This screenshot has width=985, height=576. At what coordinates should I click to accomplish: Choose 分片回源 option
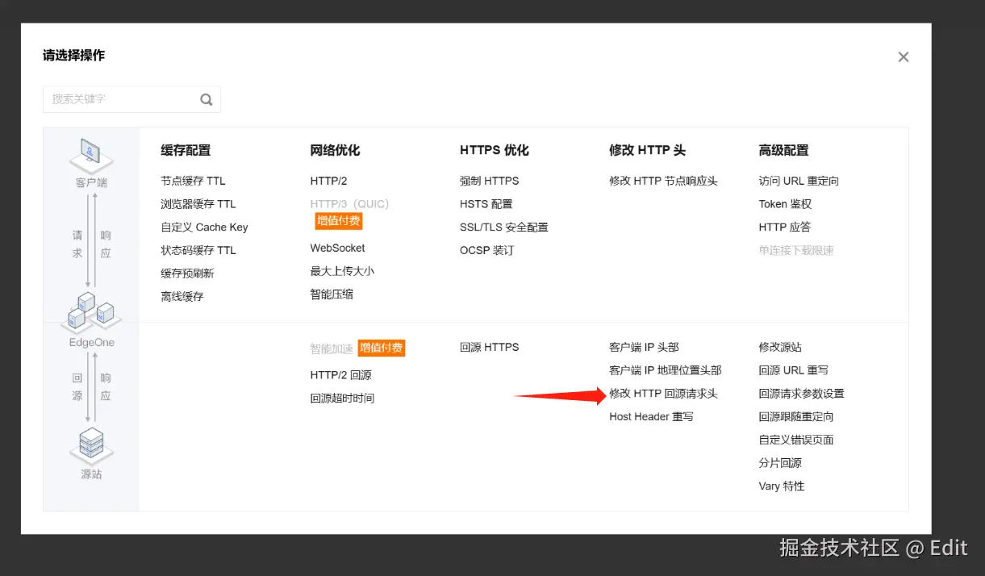[780, 463]
